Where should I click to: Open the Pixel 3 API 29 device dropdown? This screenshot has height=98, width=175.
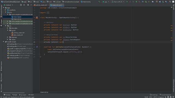pos(118,2)
